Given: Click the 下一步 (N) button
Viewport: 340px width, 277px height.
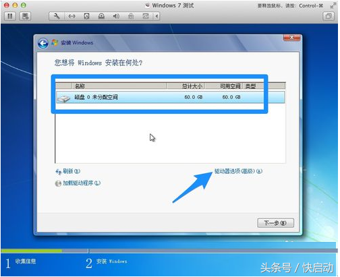Looking at the screenshot, I should [275, 223].
